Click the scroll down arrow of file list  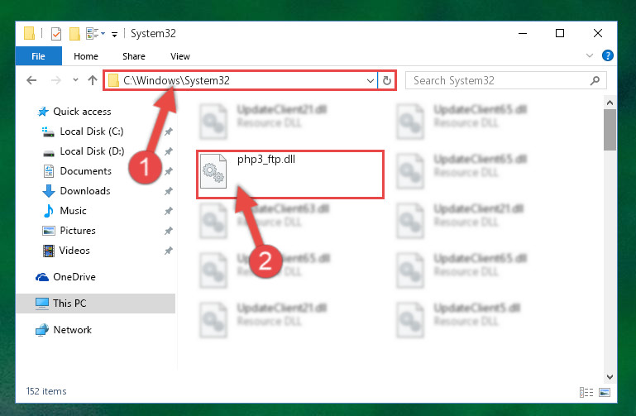click(x=610, y=376)
